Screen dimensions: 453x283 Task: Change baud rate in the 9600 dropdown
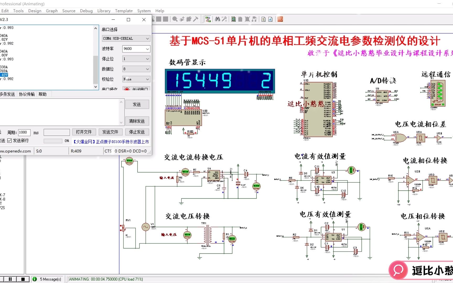(136, 49)
